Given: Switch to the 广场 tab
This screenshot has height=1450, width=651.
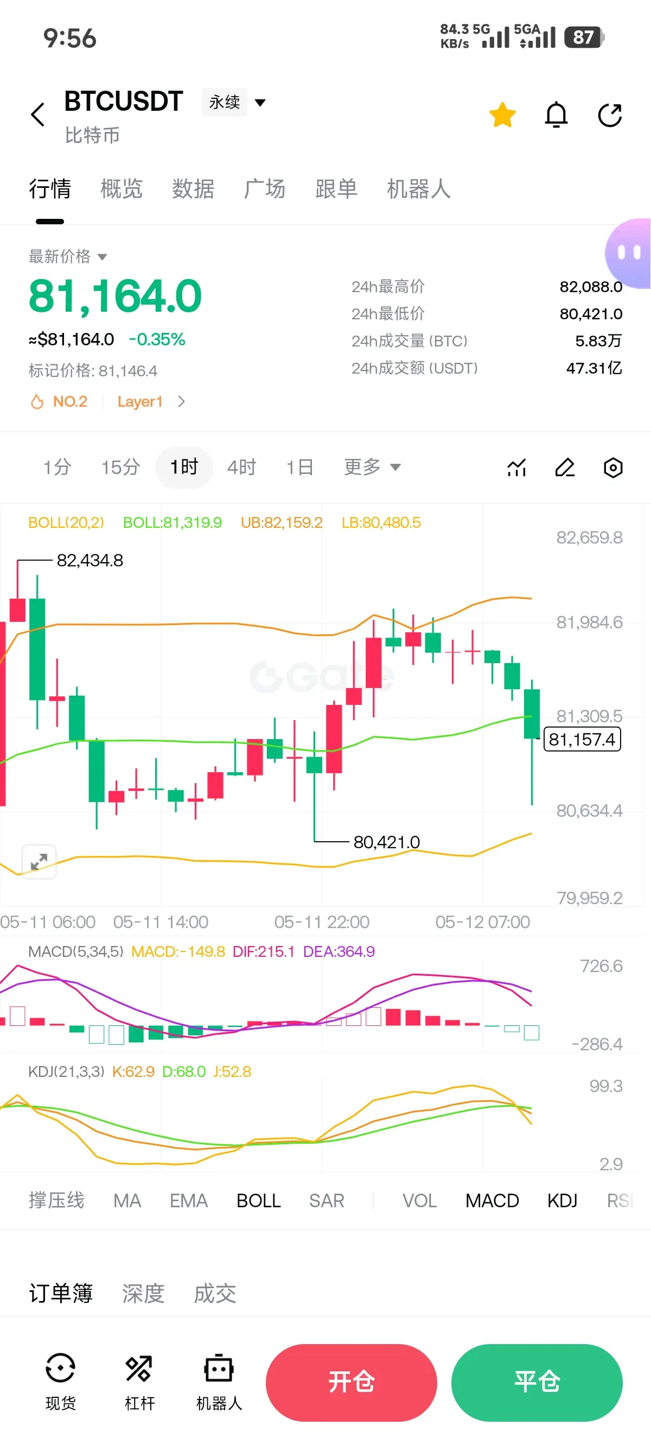Looking at the screenshot, I should coord(264,188).
